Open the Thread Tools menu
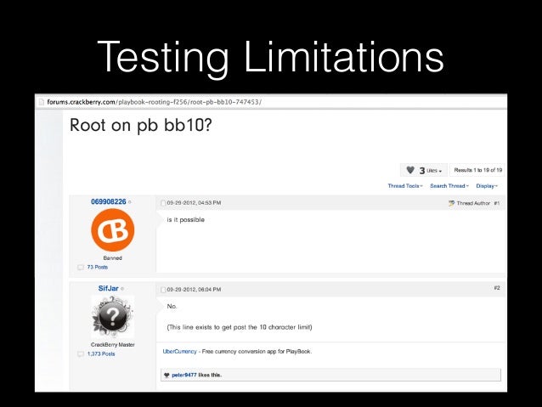542x407 pixels. click(405, 186)
